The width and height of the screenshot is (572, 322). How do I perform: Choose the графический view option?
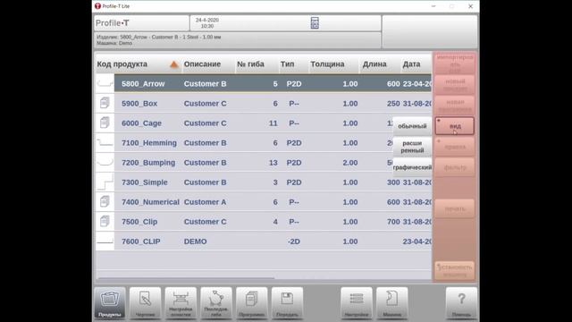(412, 167)
